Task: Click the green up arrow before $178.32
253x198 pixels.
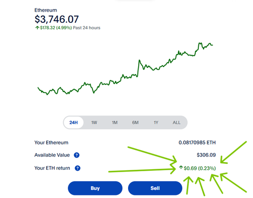Action: (x=37, y=28)
